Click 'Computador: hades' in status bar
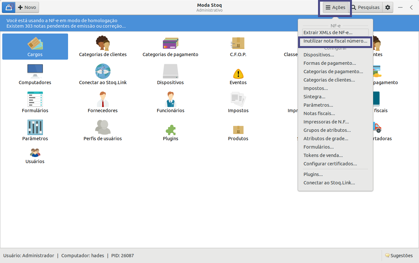 pos(83,256)
